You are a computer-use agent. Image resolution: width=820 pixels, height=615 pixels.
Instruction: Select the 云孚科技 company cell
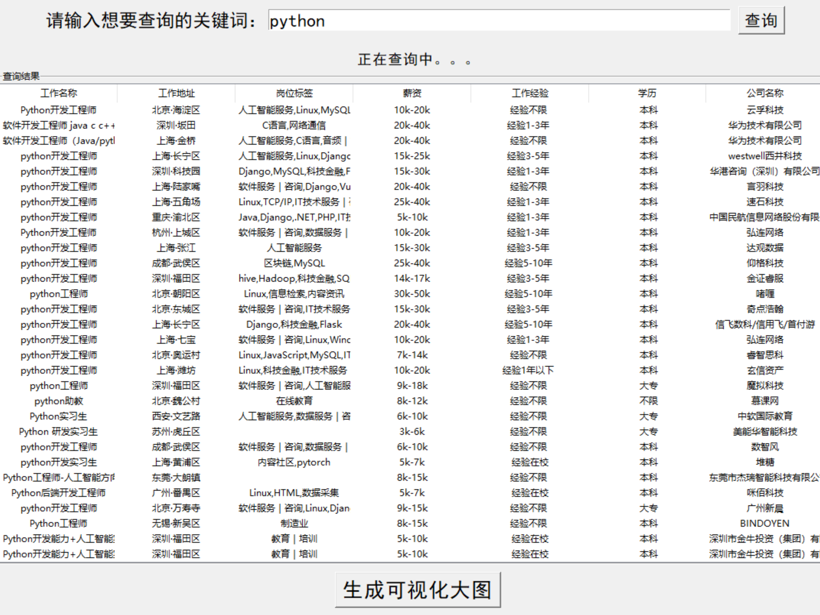(764, 110)
